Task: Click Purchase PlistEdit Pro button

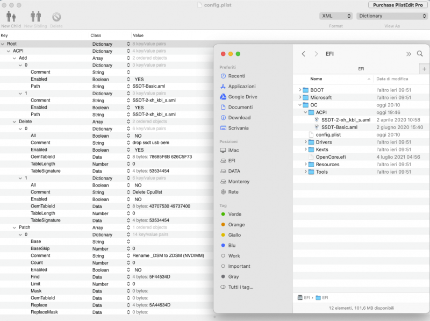Action: pyautogui.click(x=398, y=5)
